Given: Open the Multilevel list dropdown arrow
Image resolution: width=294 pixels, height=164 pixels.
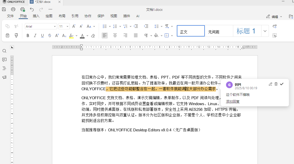Looking at the screenshot, I should click(x=131, y=26).
